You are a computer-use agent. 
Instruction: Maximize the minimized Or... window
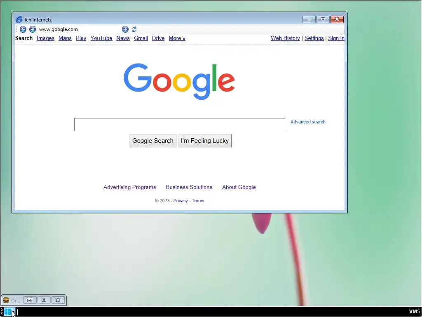click(44, 300)
